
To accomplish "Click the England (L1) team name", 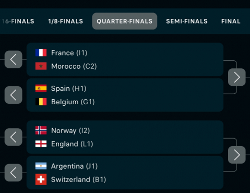I will click(x=72, y=144).
